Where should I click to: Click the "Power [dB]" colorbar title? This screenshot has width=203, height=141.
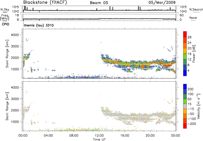point(194,54)
